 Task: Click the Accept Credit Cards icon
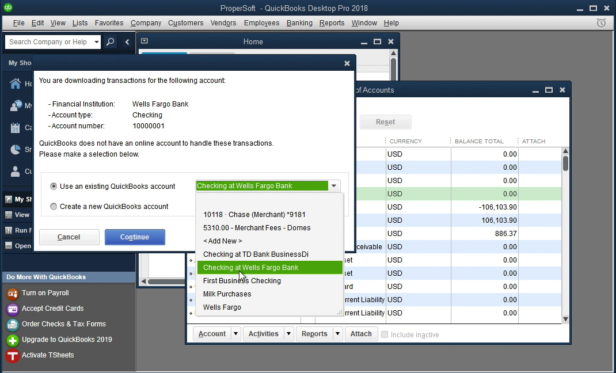13,309
